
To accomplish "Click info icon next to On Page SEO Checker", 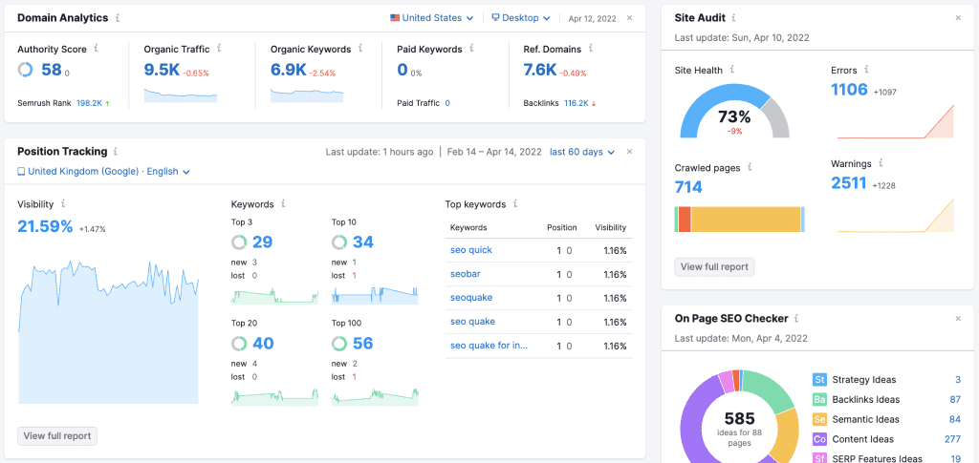I will [796, 319].
